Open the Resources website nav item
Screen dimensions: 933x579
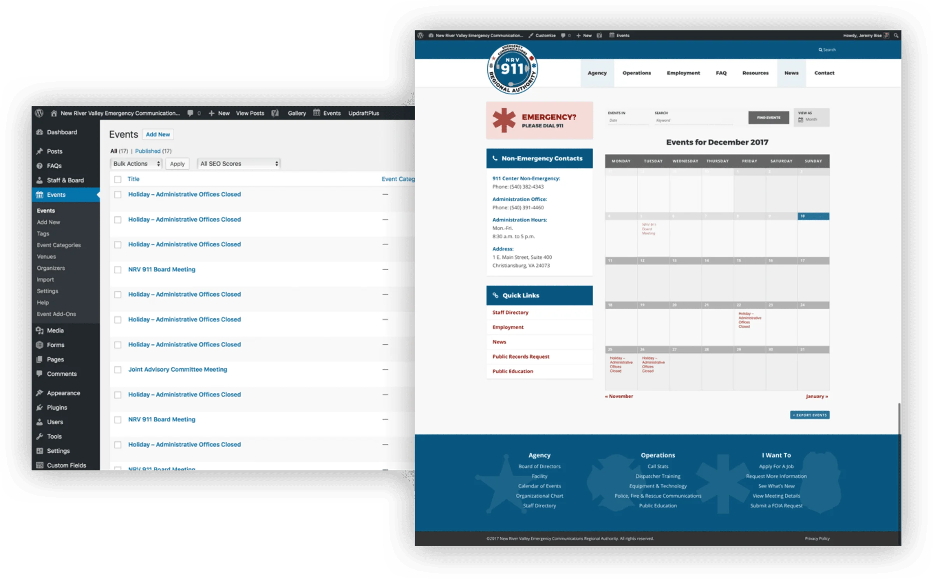[755, 73]
